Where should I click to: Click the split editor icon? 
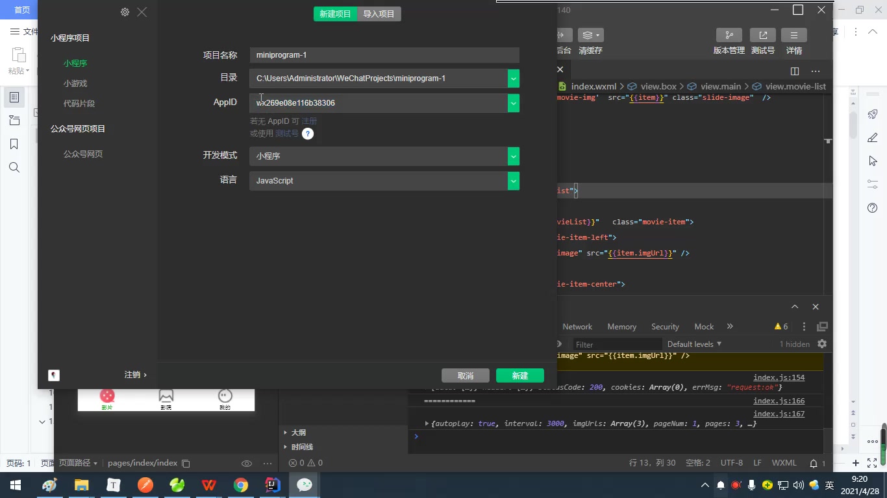(x=795, y=71)
